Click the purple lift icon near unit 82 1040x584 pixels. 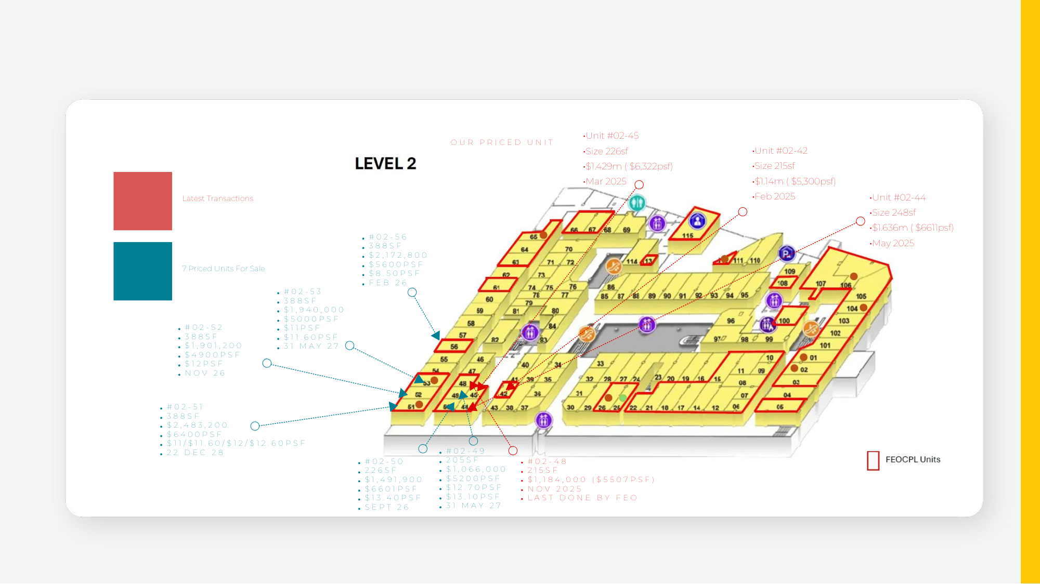click(530, 331)
